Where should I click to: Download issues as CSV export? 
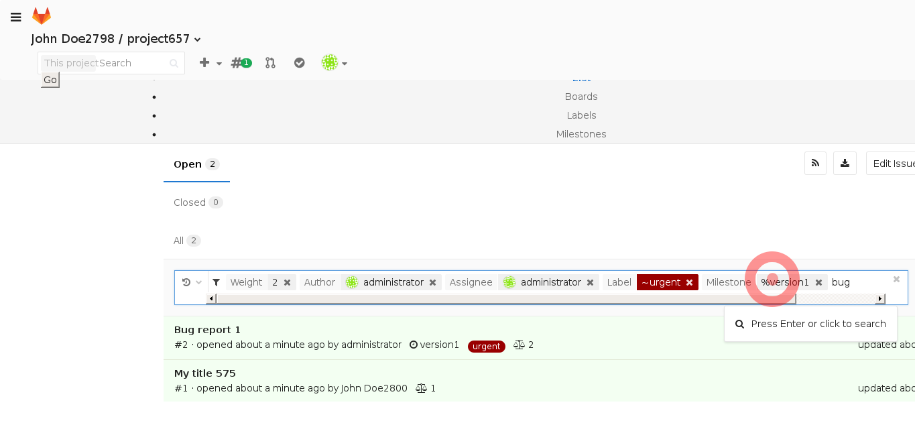845,164
